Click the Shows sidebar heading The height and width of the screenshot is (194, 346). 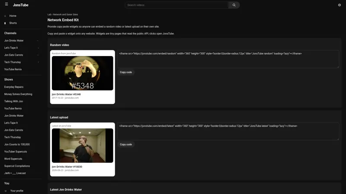(x=8, y=79)
